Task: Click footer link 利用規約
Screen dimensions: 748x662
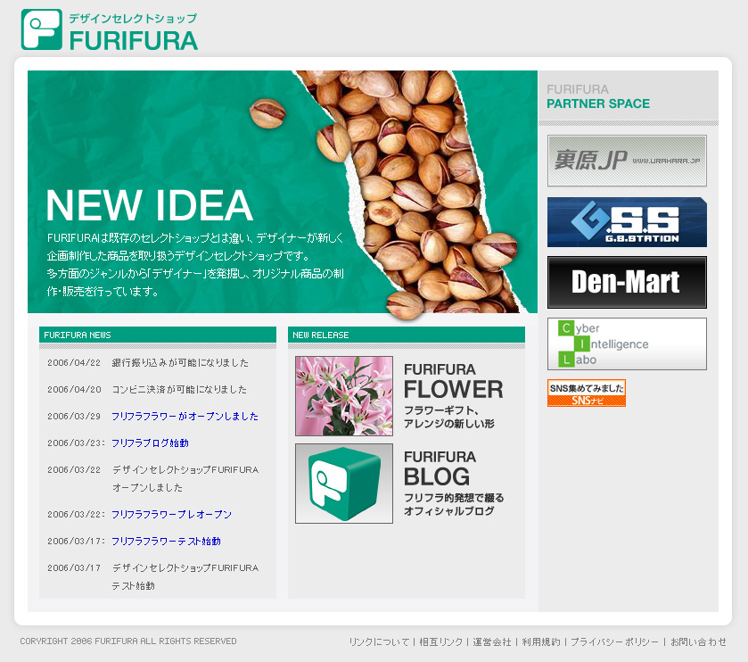Action: pyautogui.click(x=541, y=642)
